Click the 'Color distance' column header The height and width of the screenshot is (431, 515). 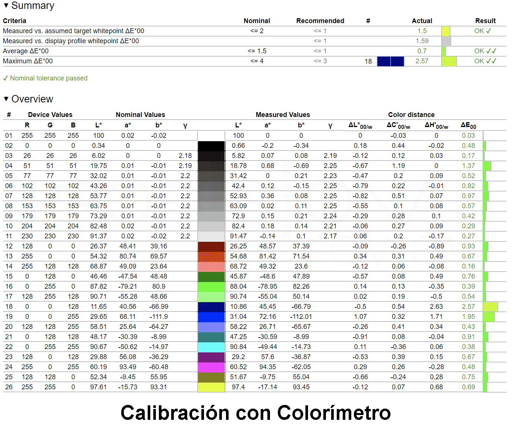click(411, 115)
